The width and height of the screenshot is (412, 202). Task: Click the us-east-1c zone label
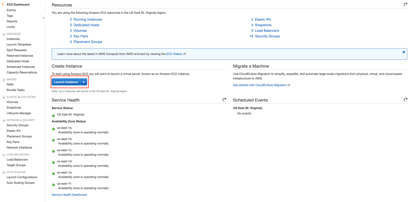pyautogui.click(x=65, y=150)
